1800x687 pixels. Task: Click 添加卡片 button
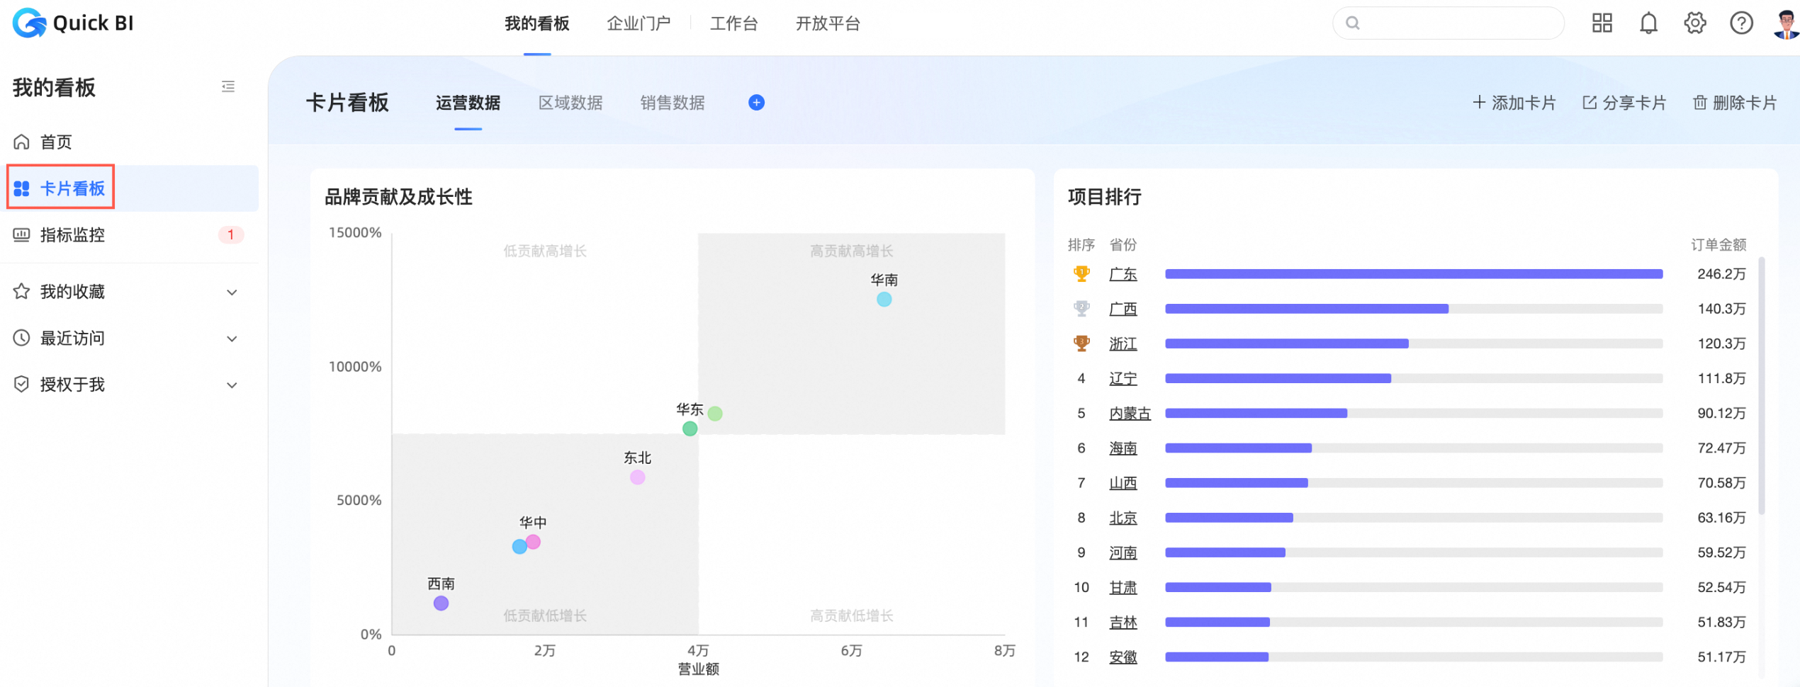pos(1514,103)
